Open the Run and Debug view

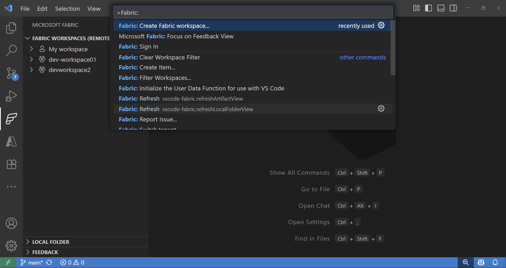click(11, 96)
